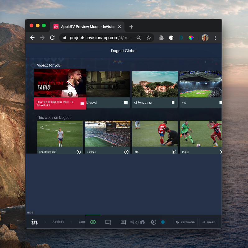The image size is (248, 248).
Task: Switch to Preview mode eye icon
Action: [93, 222]
